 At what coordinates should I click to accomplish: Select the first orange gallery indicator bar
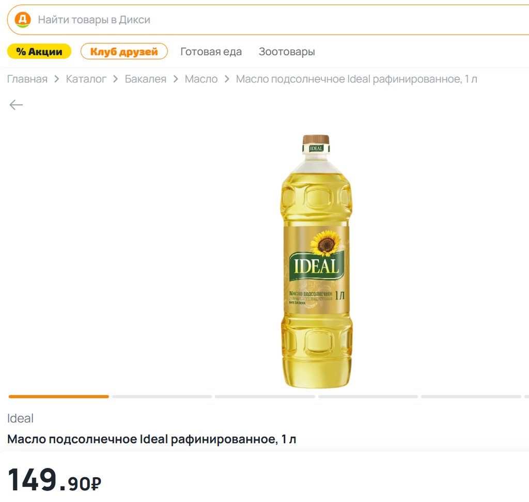pyautogui.click(x=58, y=397)
